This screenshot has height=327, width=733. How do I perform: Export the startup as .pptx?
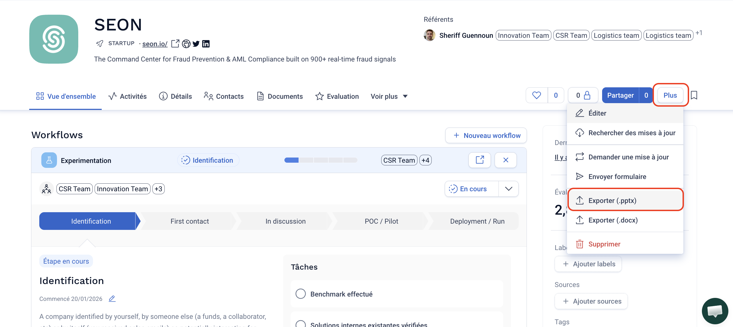click(x=625, y=200)
